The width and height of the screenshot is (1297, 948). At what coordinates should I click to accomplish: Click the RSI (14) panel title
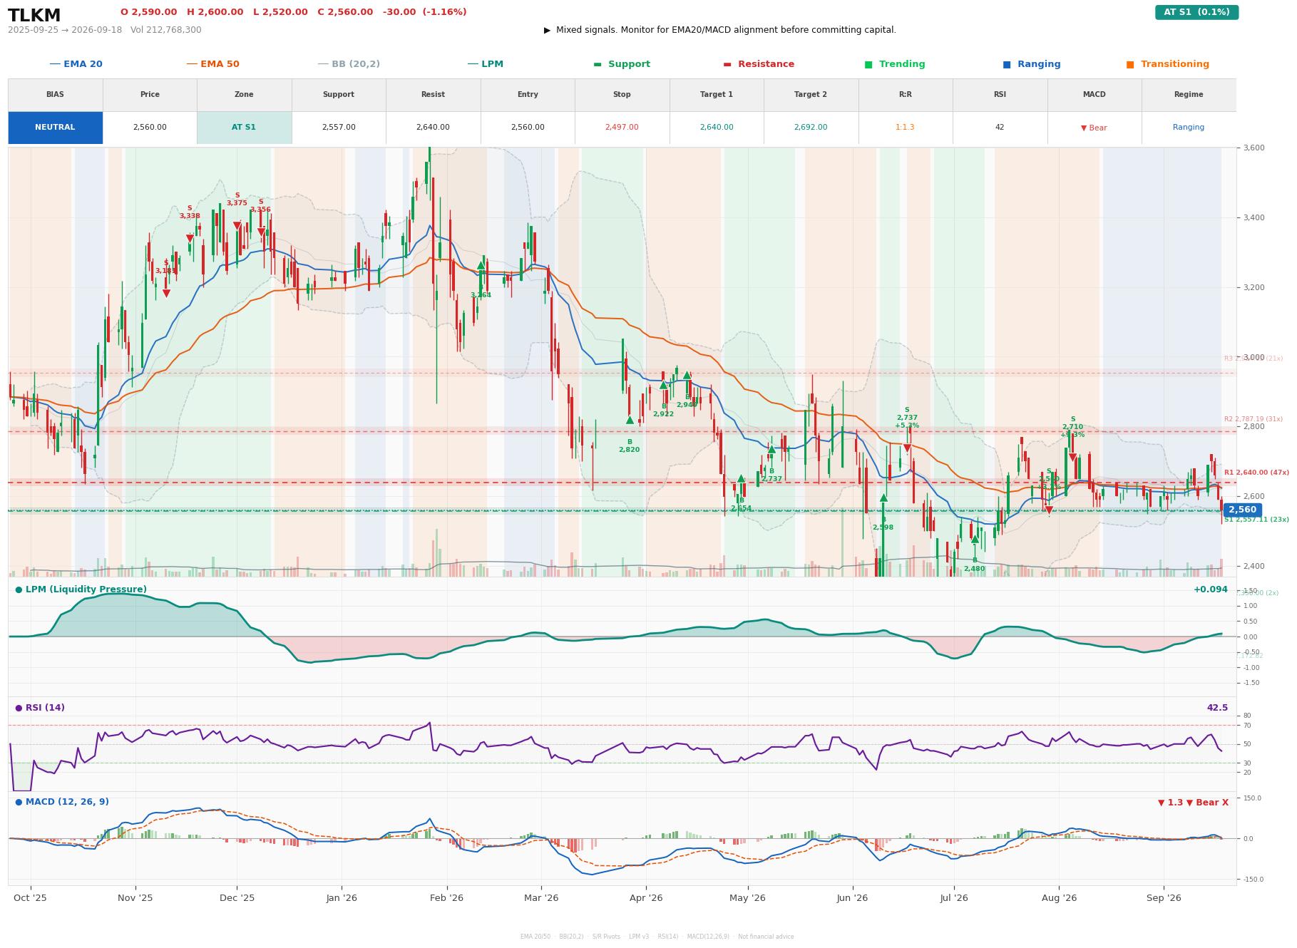[x=40, y=708]
